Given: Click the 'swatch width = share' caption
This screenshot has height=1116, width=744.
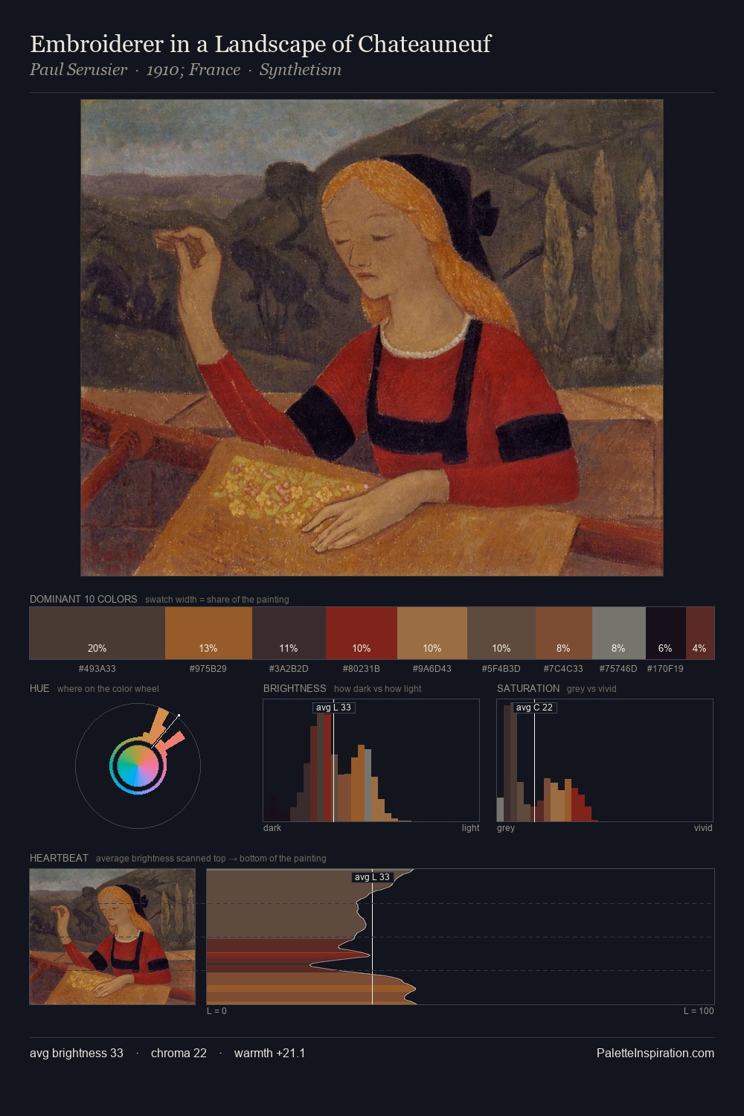Looking at the screenshot, I should [x=217, y=600].
